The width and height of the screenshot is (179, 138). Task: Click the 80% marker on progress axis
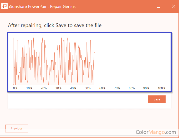[132, 88]
